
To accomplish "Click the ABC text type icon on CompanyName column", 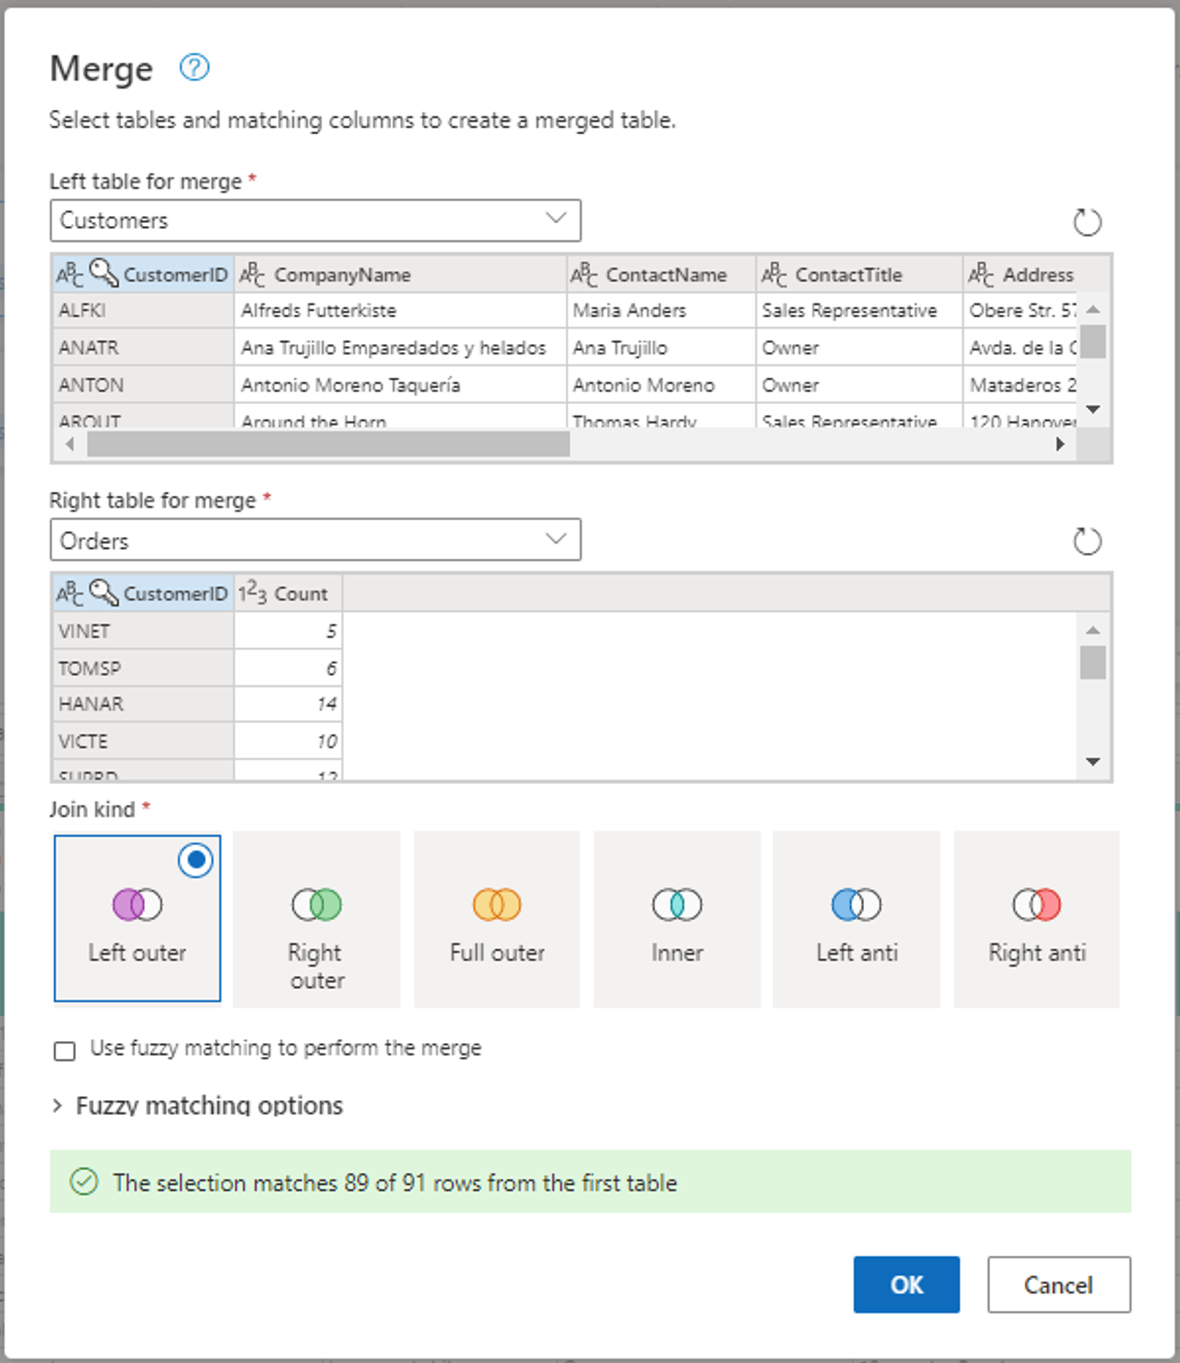I will pyautogui.click(x=252, y=274).
